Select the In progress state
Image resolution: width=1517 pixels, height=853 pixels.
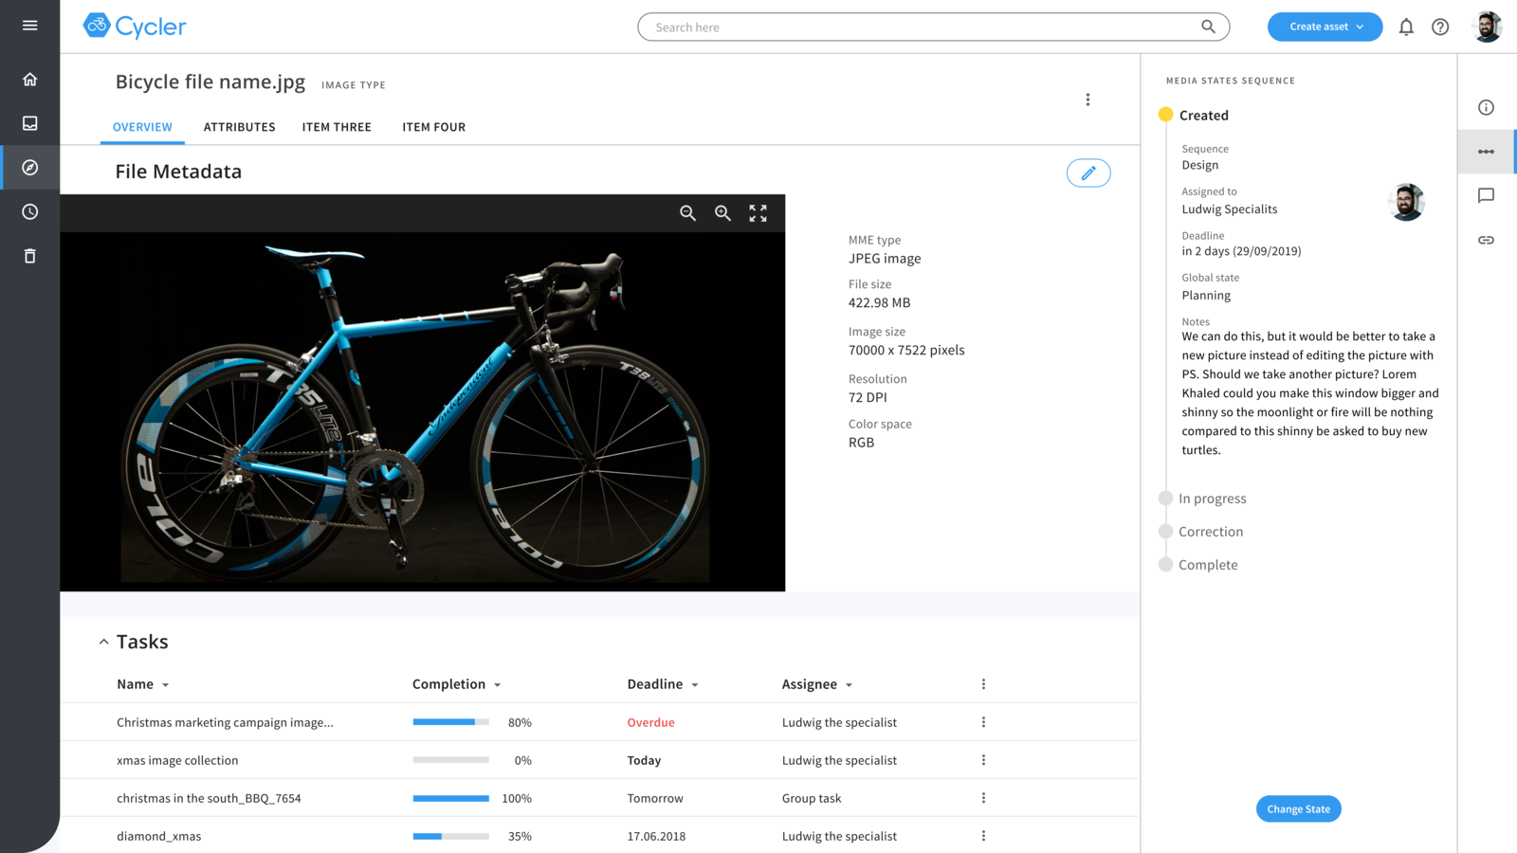click(1212, 499)
